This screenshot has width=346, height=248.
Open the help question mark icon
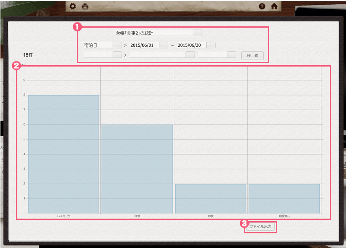coord(262,6)
